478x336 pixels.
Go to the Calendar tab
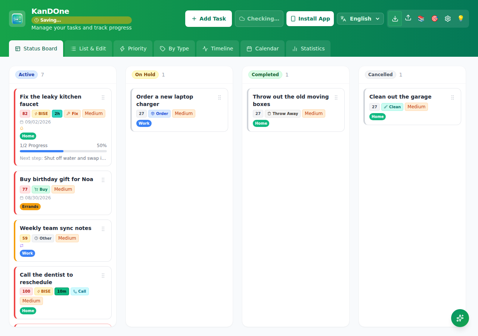pyautogui.click(x=263, y=49)
